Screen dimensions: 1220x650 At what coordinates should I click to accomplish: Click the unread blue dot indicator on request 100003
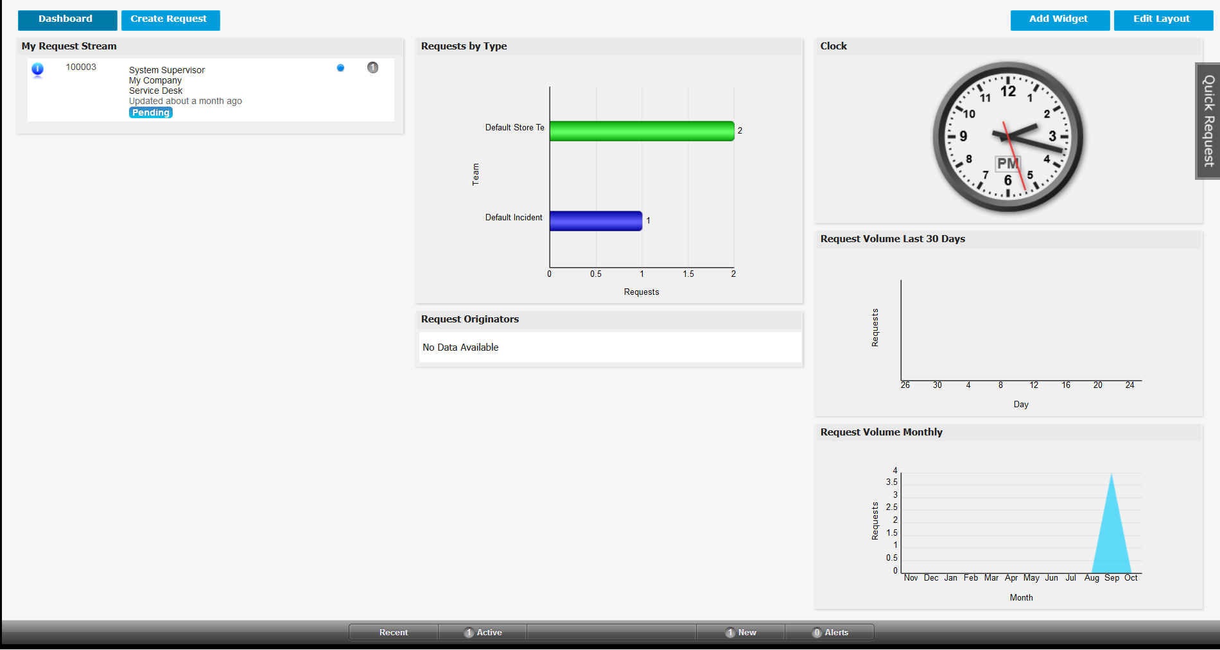click(x=340, y=67)
